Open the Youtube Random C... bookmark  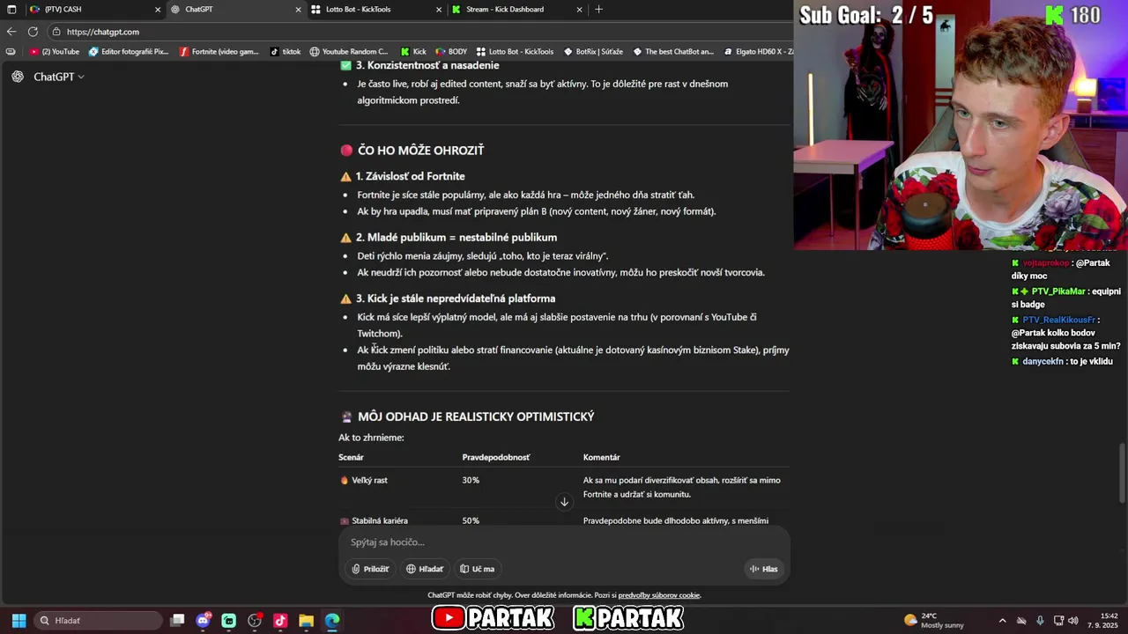click(x=349, y=52)
